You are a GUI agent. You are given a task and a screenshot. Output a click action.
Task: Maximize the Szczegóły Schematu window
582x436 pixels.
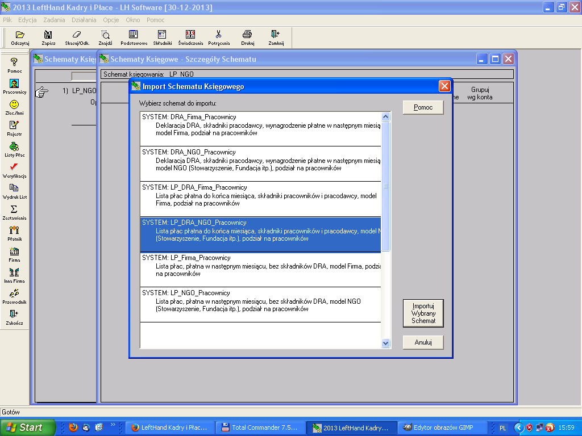pos(495,59)
